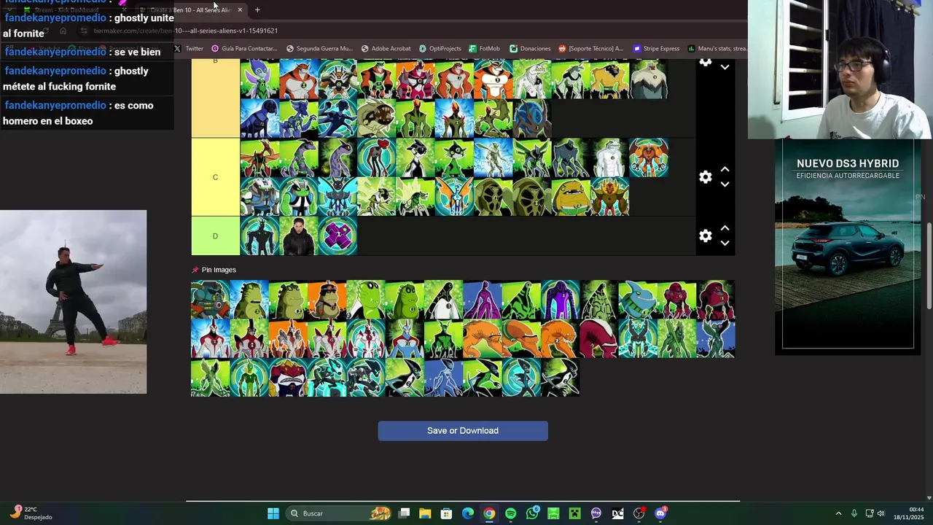
Task: Click the page's vertical scrollbar thumb
Action: [x=929, y=265]
